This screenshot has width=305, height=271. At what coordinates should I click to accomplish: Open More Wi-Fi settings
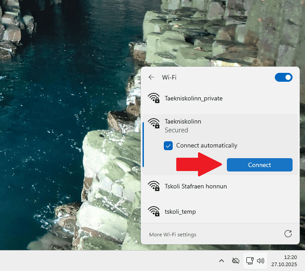pos(173,235)
